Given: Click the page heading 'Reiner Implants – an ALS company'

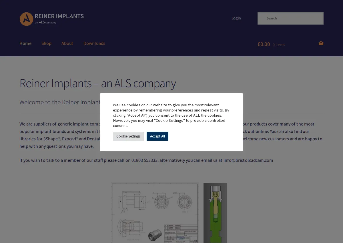Looking at the screenshot, I should pos(98,83).
